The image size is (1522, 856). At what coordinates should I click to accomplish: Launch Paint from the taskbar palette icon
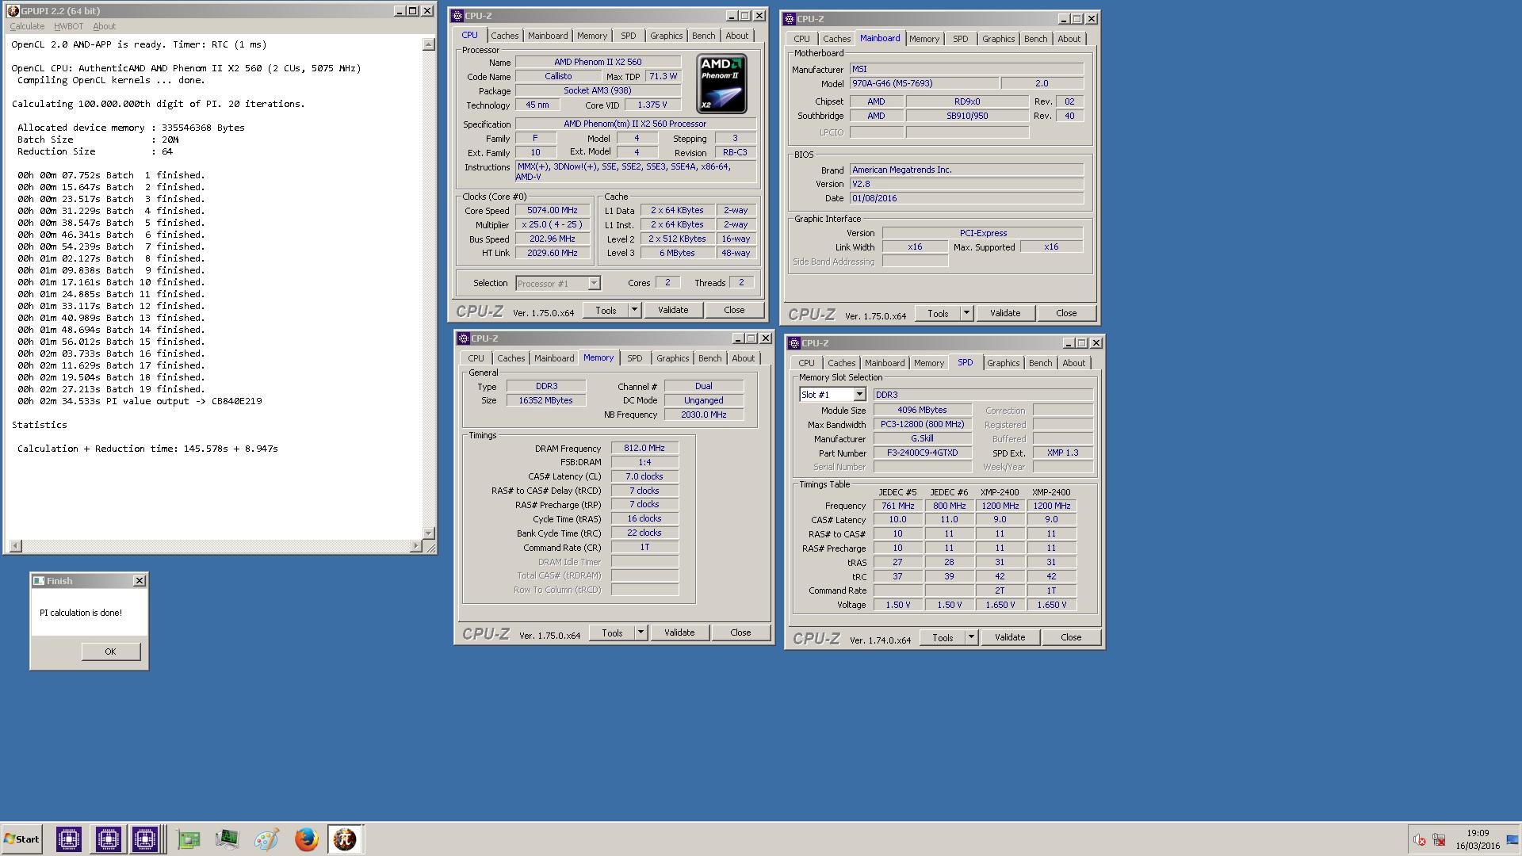coord(266,839)
